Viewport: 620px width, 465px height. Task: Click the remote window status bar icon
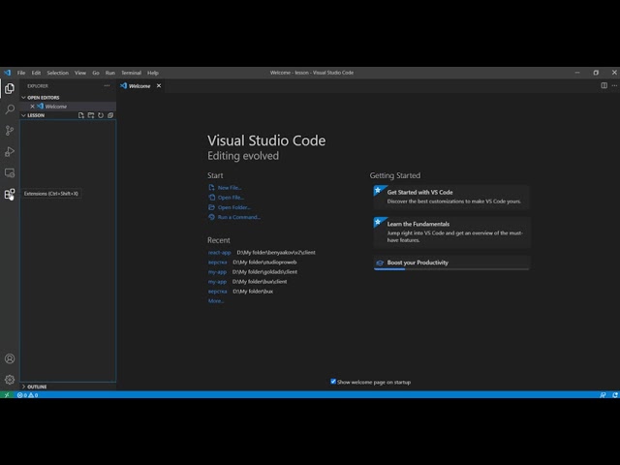[x=7, y=395]
